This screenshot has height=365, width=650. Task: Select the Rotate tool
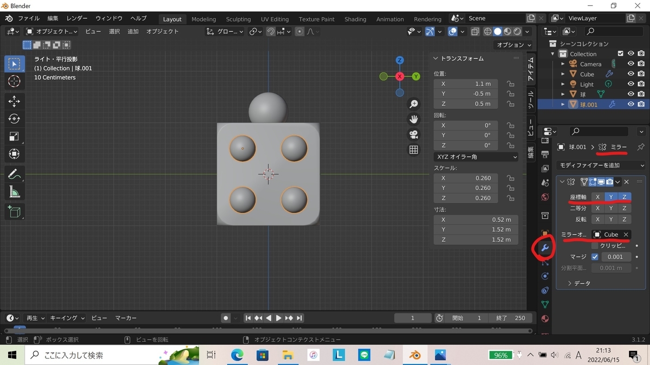pos(15,118)
